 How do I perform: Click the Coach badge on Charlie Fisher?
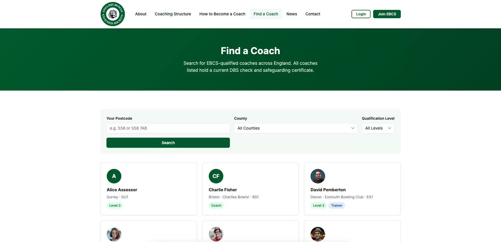coord(216,206)
